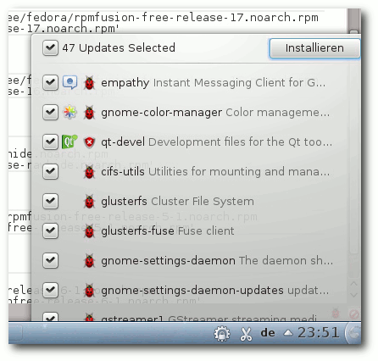Open the Klipper scissors tray icon
The height and width of the screenshot is (361, 378).
246,334
